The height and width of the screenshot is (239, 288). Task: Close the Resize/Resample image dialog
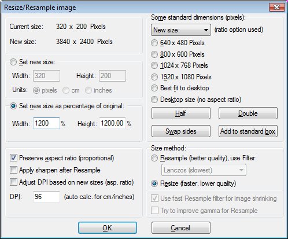pyautogui.click(x=277, y=8)
